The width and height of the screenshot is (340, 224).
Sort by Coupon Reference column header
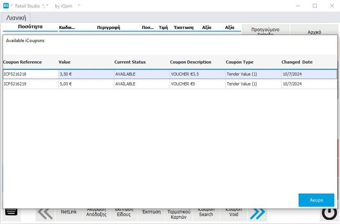pos(23,62)
